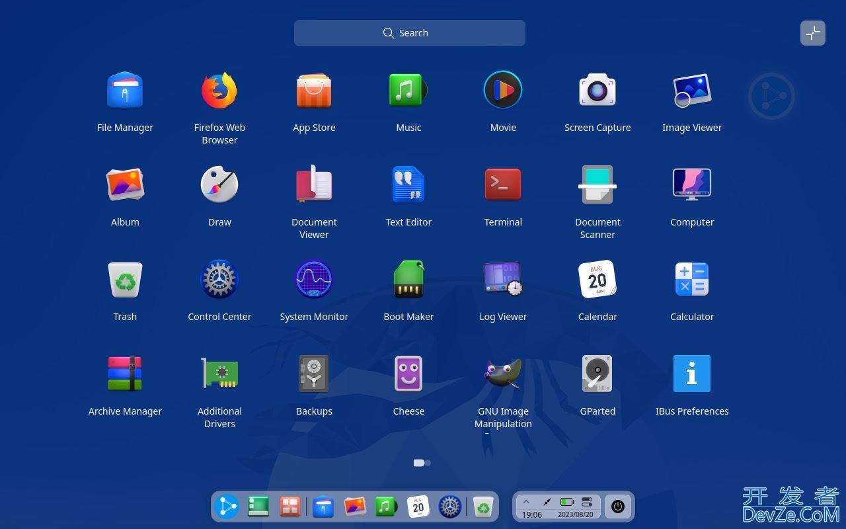Open Boot Maker
Image resolution: width=846 pixels, height=529 pixels.
(x=408, y=279)
